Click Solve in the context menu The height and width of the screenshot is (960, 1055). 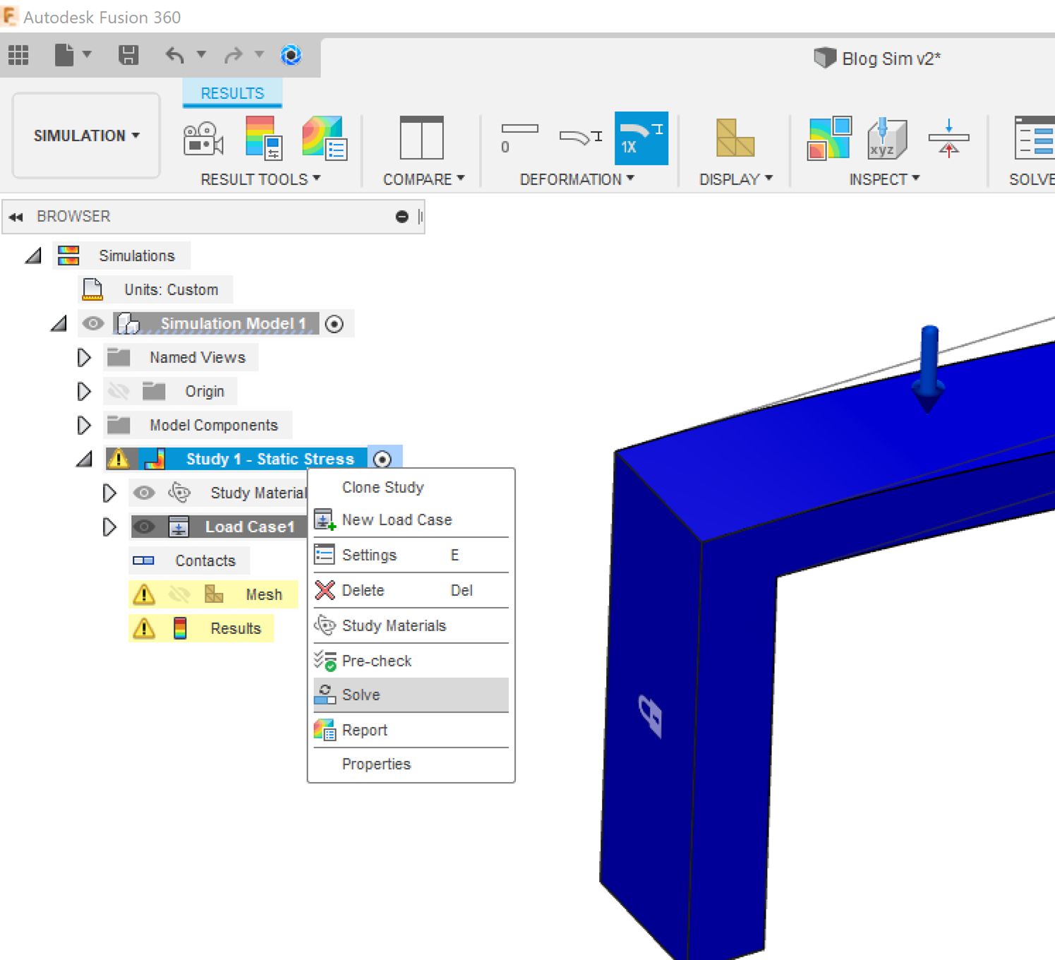tap(361, 695)
